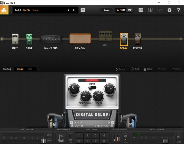Click the input volume fader handle
184x144 pixels.
(x=43, y=141)
